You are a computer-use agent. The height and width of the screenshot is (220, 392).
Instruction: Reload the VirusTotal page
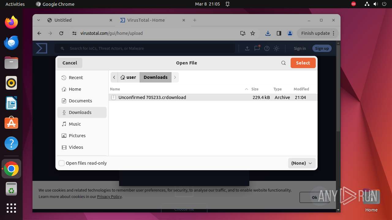pos(61,33)
